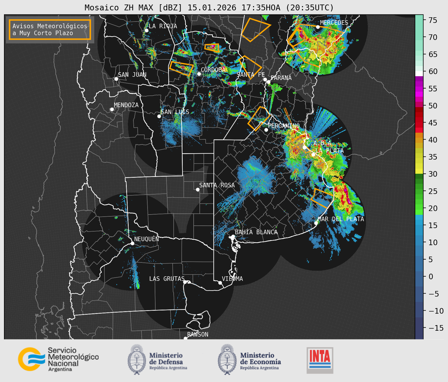Screen dimensions: 448x382
Task: Select the 30 tick label on the dBZ scale
Action: [x=433, y=174]
